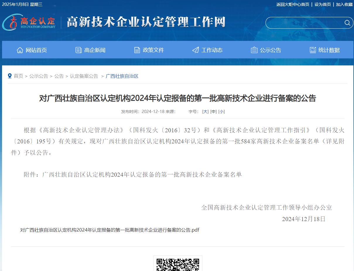The height and width of the screenshot is (271, 354).
Task: Go to 认定备案公告 in breadcrumb
Action: [x=84, y=76]
